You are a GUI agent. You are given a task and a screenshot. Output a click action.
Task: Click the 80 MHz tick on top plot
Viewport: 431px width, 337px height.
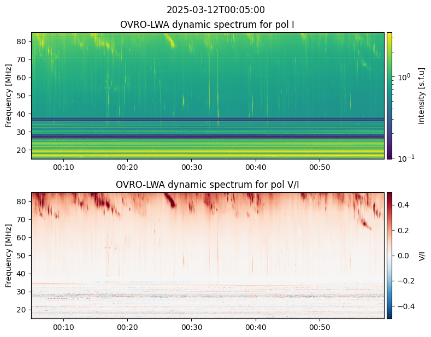pos(22,42)
